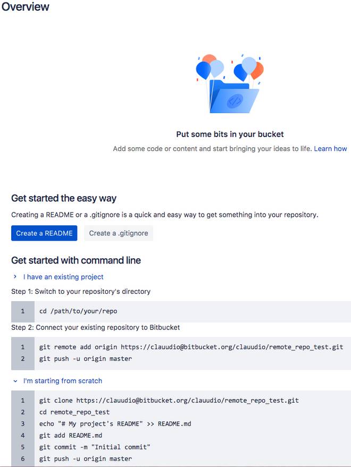The image size is (351, 467).
Task: Click the Get started with command line heading
Action: (x=76, y=260)
